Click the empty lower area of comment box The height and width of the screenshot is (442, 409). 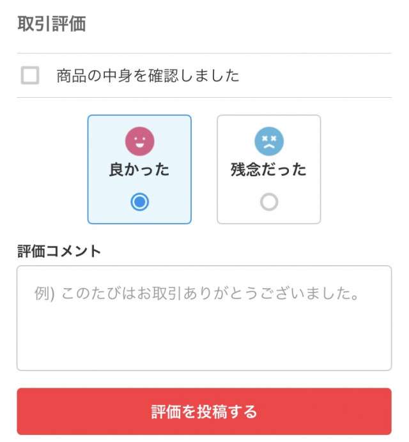[204, 339]
